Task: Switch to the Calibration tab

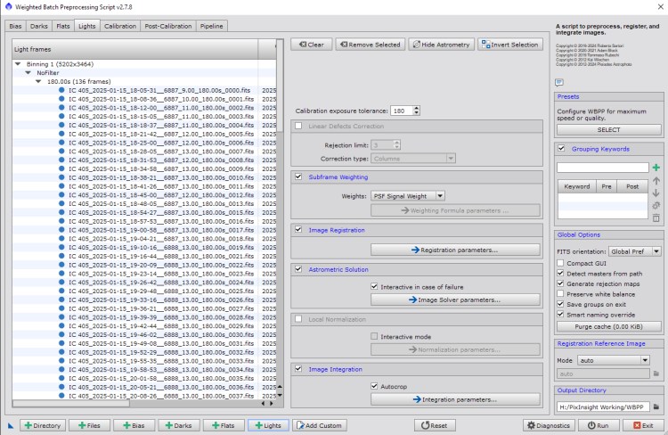Action: click(x=119, y=27)
